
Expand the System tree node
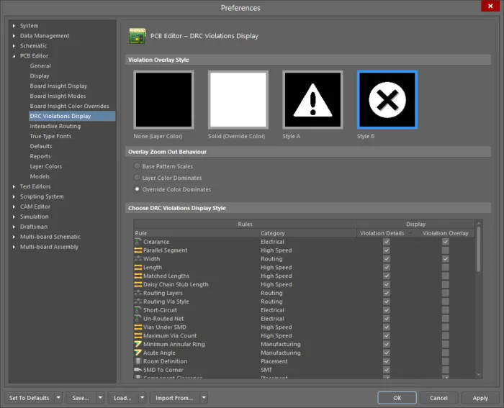(14, 26)
